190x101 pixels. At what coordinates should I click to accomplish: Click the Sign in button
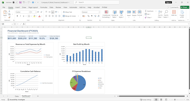(x=168, y=3)
